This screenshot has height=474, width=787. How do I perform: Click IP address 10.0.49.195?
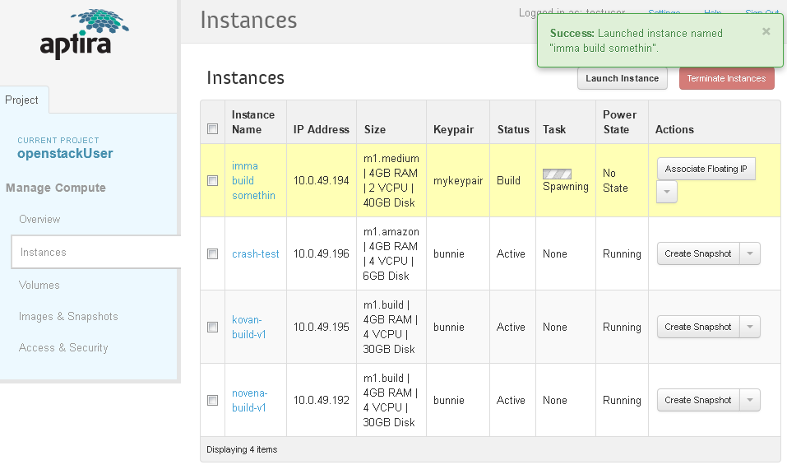click(x=322, y=328)
